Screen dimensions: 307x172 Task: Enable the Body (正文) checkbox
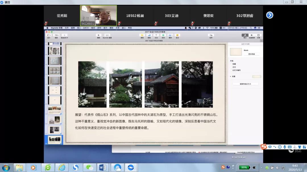[x=231, y=67]
